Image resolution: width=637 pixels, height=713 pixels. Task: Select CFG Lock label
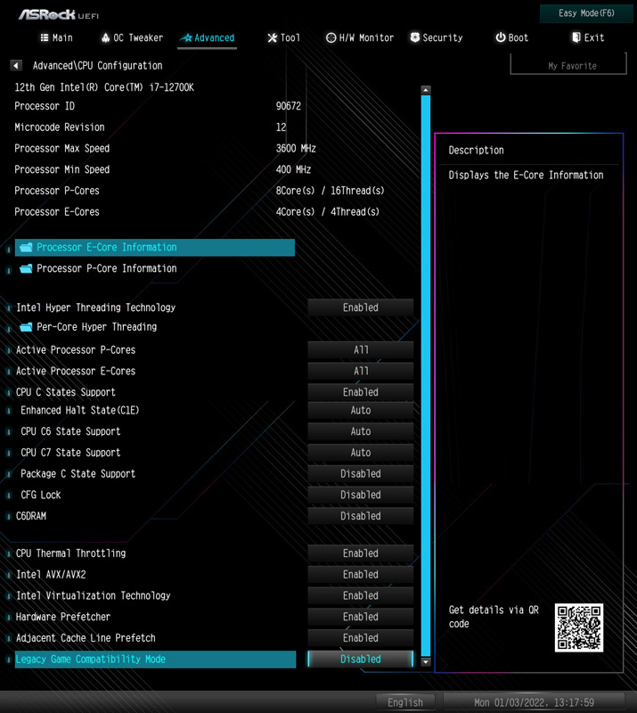pos(40,495)
